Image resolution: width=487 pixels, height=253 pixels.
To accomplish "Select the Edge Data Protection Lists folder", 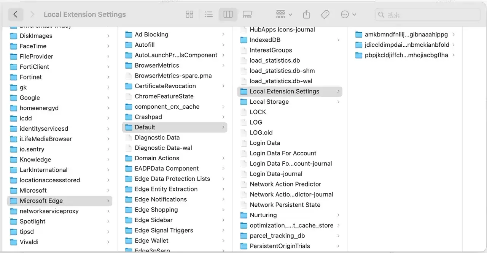I will pos(175,179).
